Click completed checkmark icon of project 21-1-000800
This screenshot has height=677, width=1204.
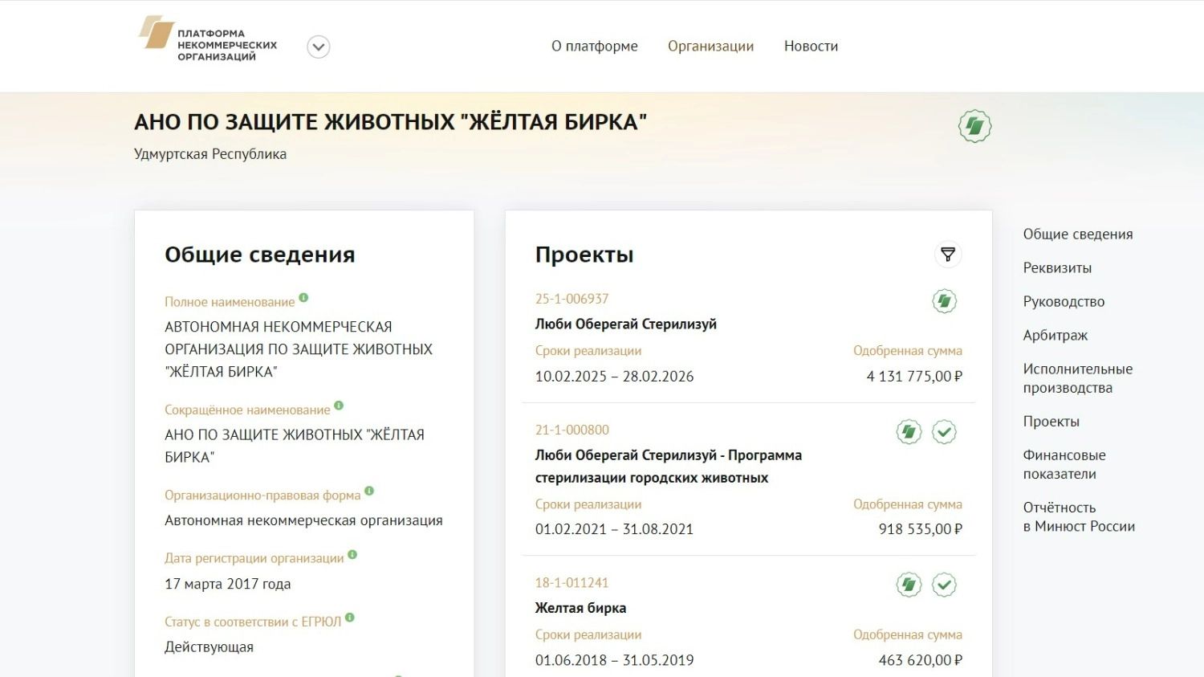945,432
